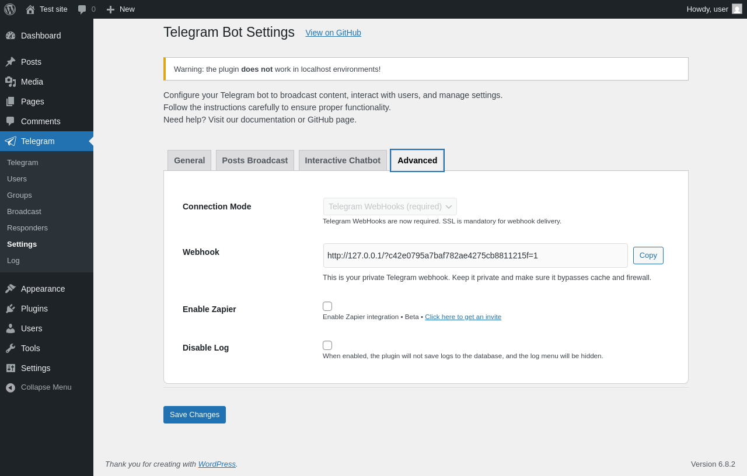Open the comments bubble in admin bar
The height and width of the screenshot is (476, 747).
pyautogui.click(x=82, y=9)
